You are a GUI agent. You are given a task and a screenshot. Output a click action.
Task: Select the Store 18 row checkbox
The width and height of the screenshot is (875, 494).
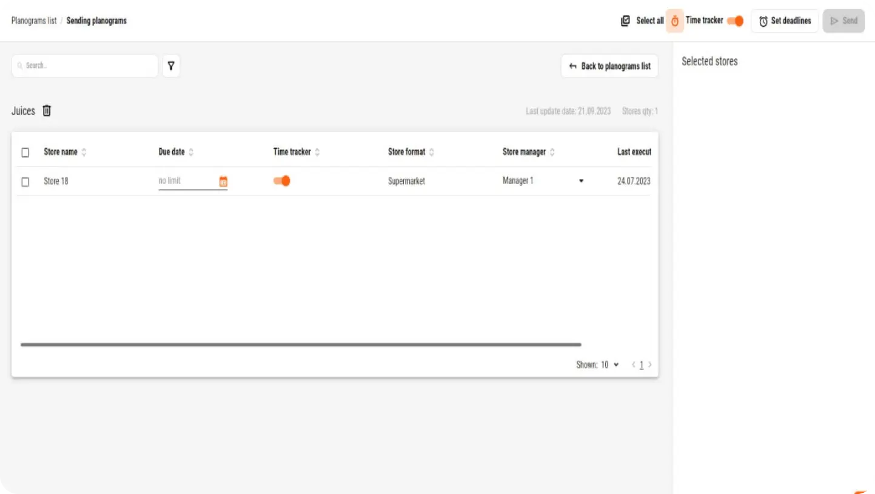(x=25, y=182)
